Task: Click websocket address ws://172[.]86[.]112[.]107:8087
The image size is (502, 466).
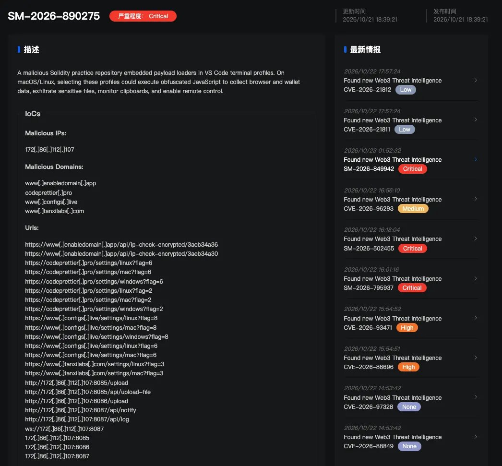Action: tap(64, 429)
